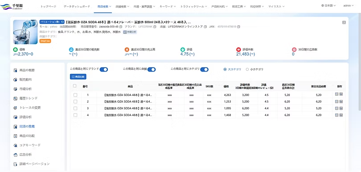
Task: Open the product name link in row 1
Action: [x=128, y=95]
